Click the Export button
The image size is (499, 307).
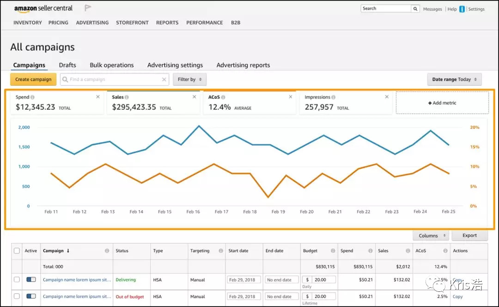(x=469, y=236)
